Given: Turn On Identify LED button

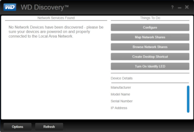Looking at the screenshot, I should 150,66.
